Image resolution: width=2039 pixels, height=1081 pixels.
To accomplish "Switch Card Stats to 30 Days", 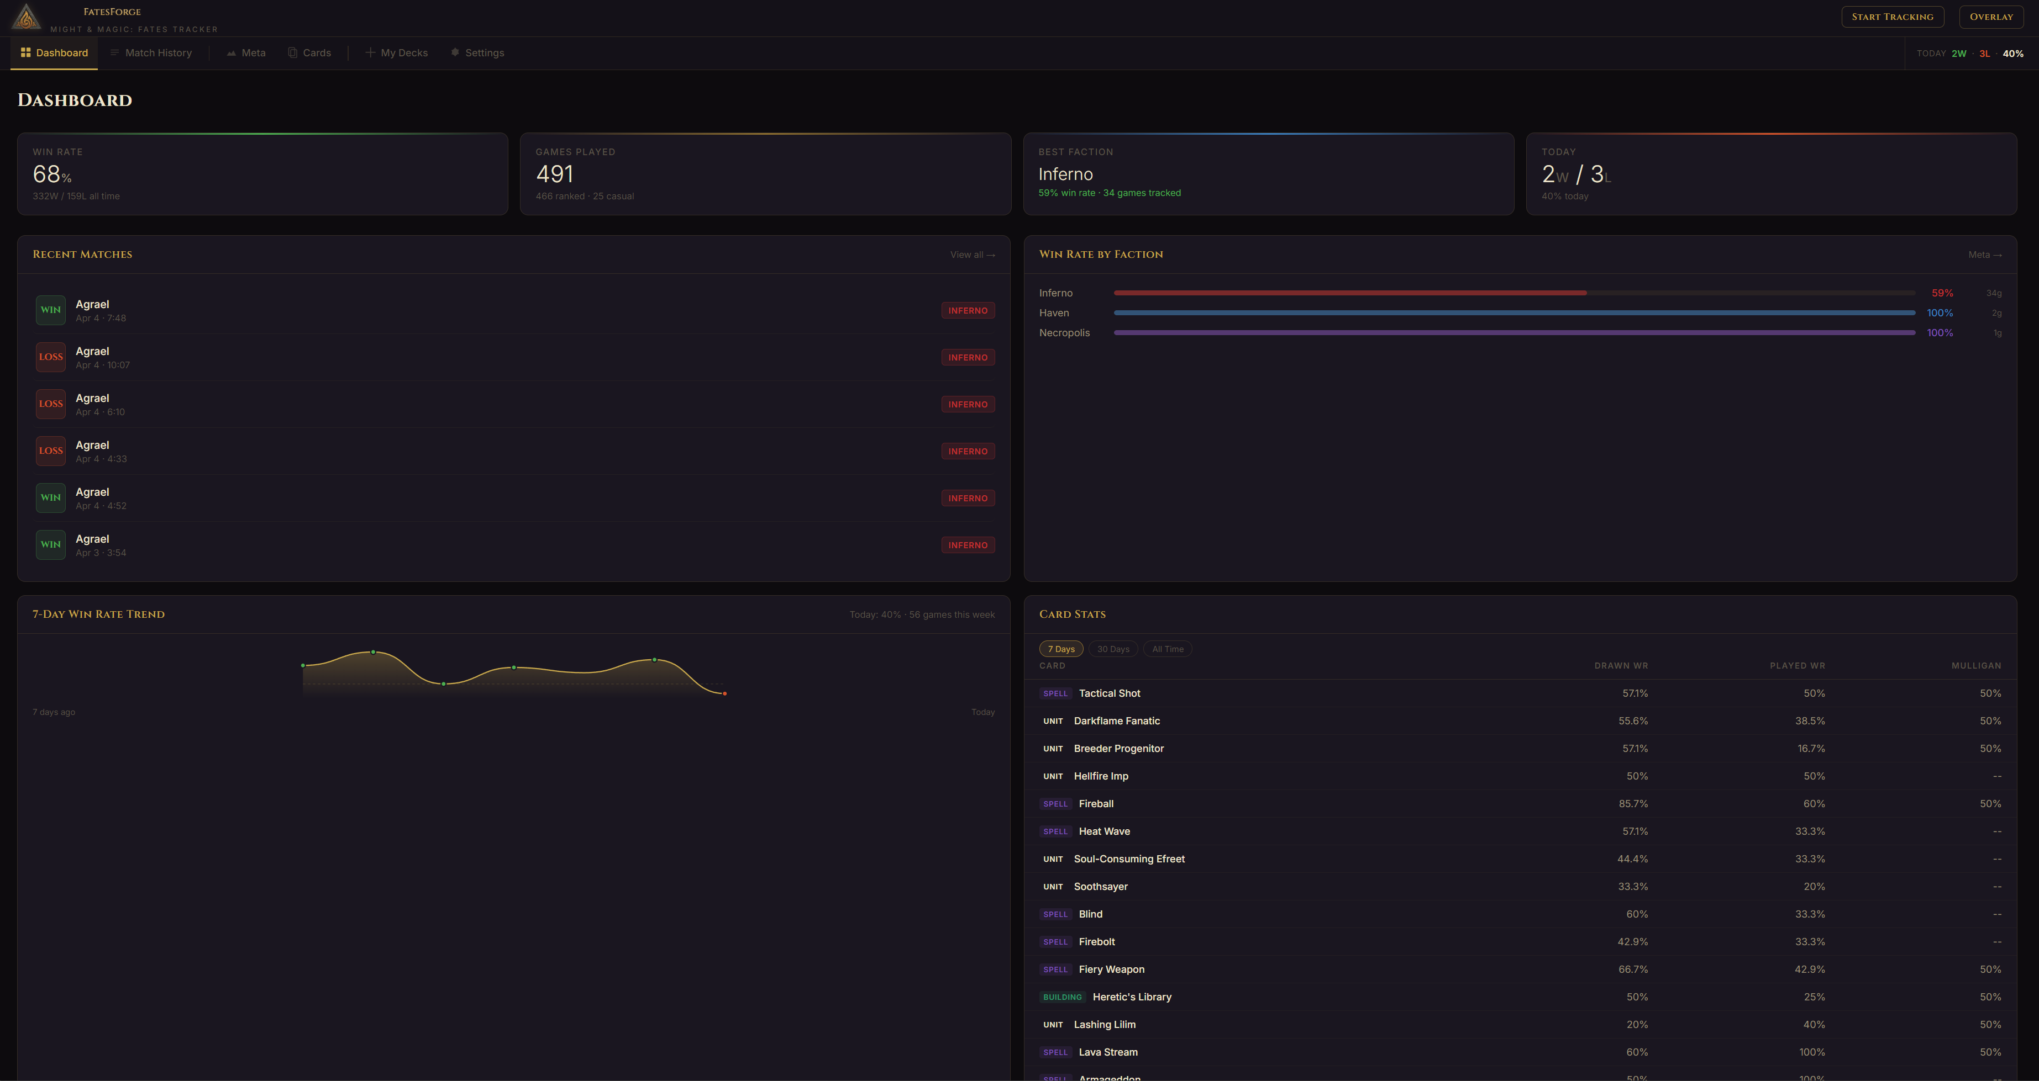I will (1113, 649).
